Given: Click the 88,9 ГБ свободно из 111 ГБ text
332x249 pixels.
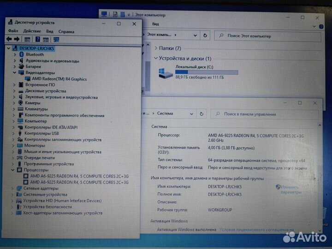Looking at the screenshot, I should (200, 77).
